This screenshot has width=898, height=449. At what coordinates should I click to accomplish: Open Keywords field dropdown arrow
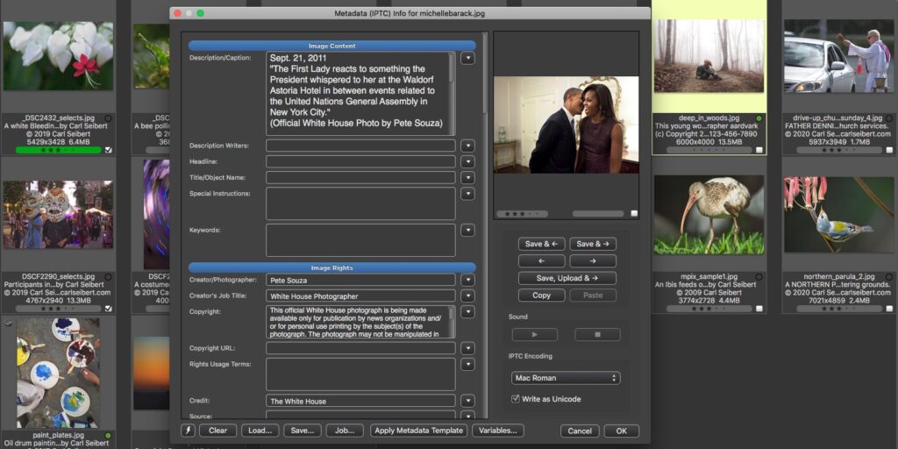[468, 231]
